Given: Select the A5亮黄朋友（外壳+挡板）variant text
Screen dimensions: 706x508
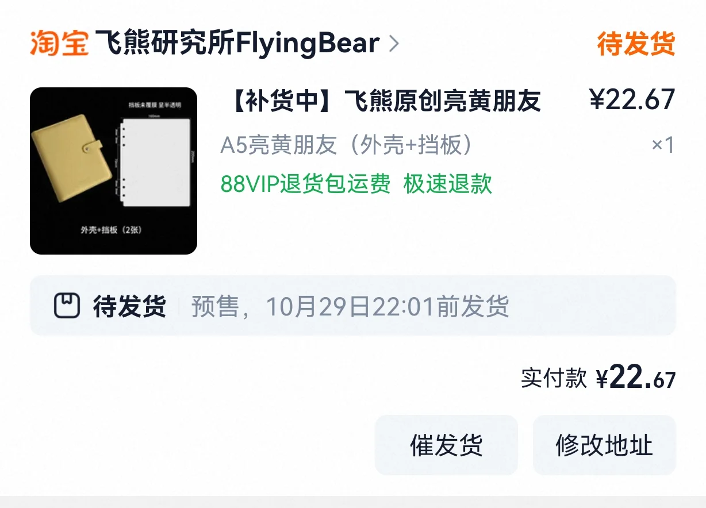Looking at the screenshot, I should coord(347,145).
